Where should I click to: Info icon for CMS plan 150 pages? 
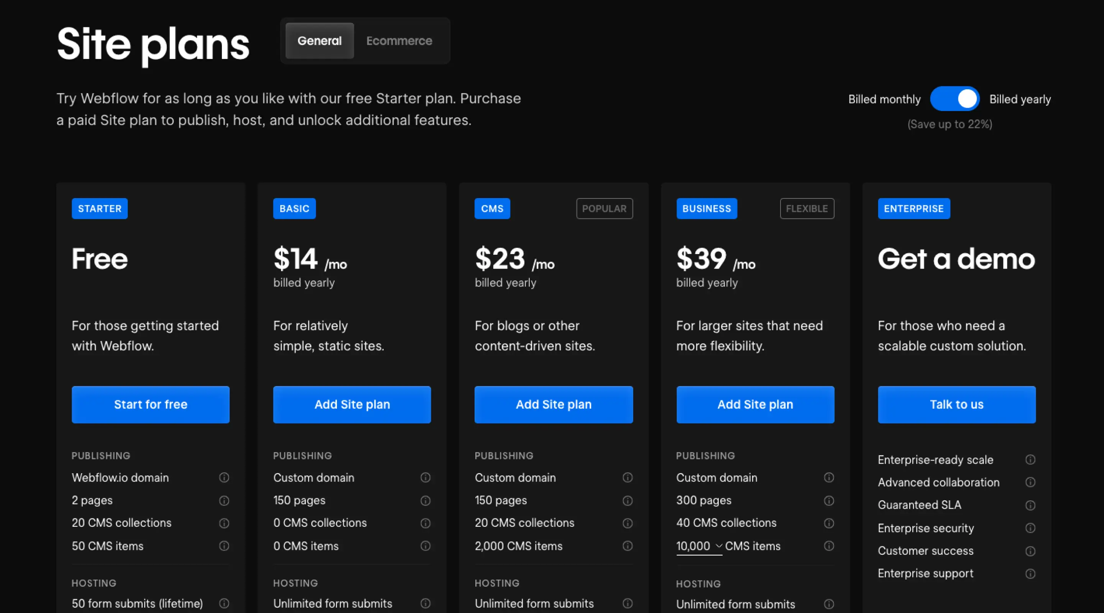click(628, 500)
